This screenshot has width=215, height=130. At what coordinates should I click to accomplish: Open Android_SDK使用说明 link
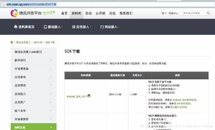coord(185,100)
